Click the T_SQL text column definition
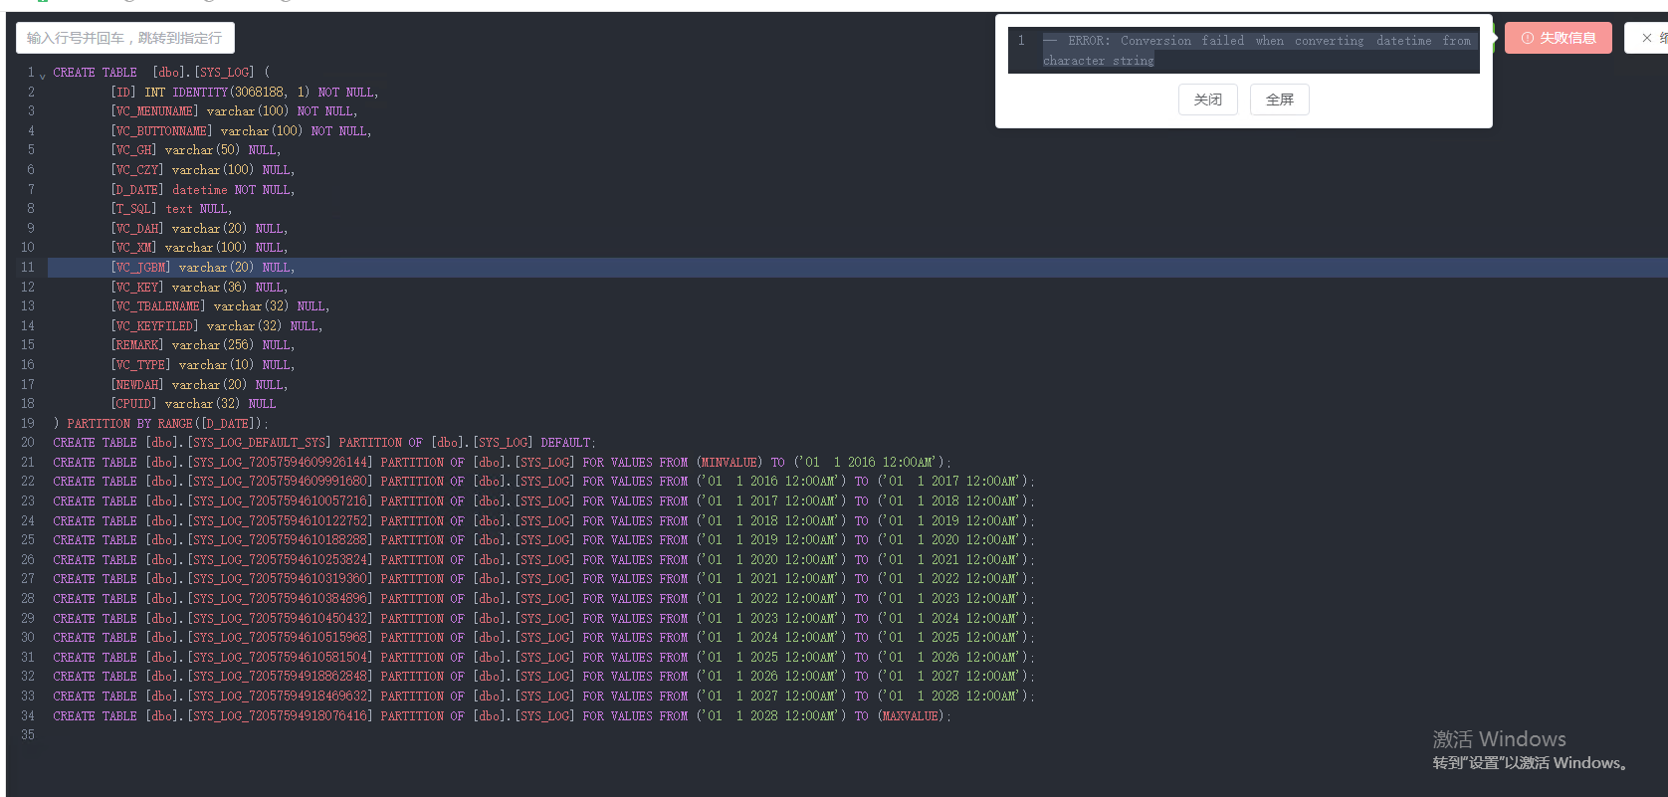1668x797 pixels. click(x=171, y=209)
